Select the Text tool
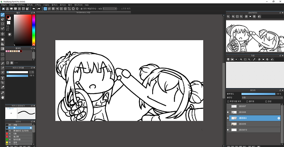Viewport: 284px width, 147px height. pyautogui.click(x=2, y=78)
